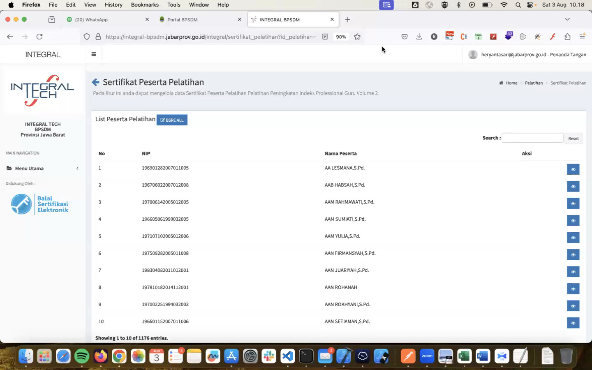
Task: Click the zoom level 90% indicator
Action: pos(341,37)
